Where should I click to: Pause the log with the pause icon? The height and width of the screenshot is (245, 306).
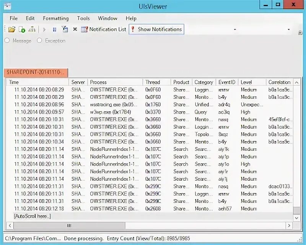pos(55,29)
